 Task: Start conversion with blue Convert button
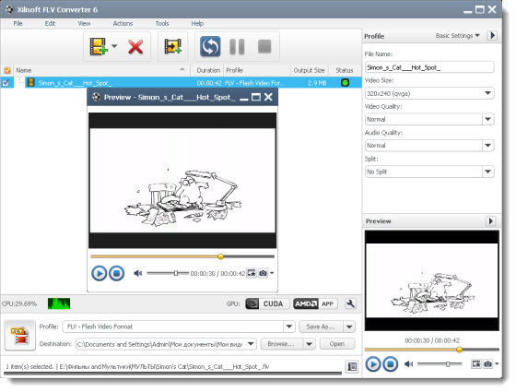[210, 46]
